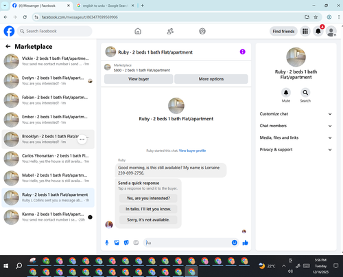Click the browser address bar URL
Screen dimensions: 343x277
pos(80,17)
